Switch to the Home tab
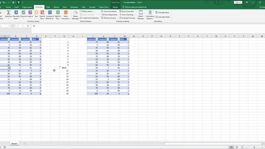Image resolution: width=265 pixels, height=149 pixels. 8,7
